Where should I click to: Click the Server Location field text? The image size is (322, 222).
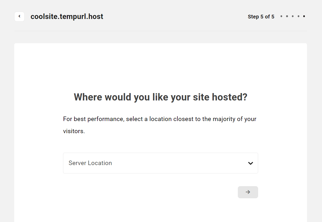point(90,163)
